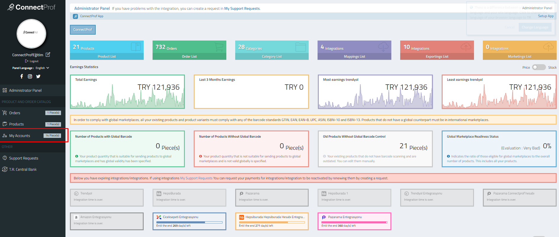
Task: Click cloud download icon on Mappings card
Action: click(383, 47)
